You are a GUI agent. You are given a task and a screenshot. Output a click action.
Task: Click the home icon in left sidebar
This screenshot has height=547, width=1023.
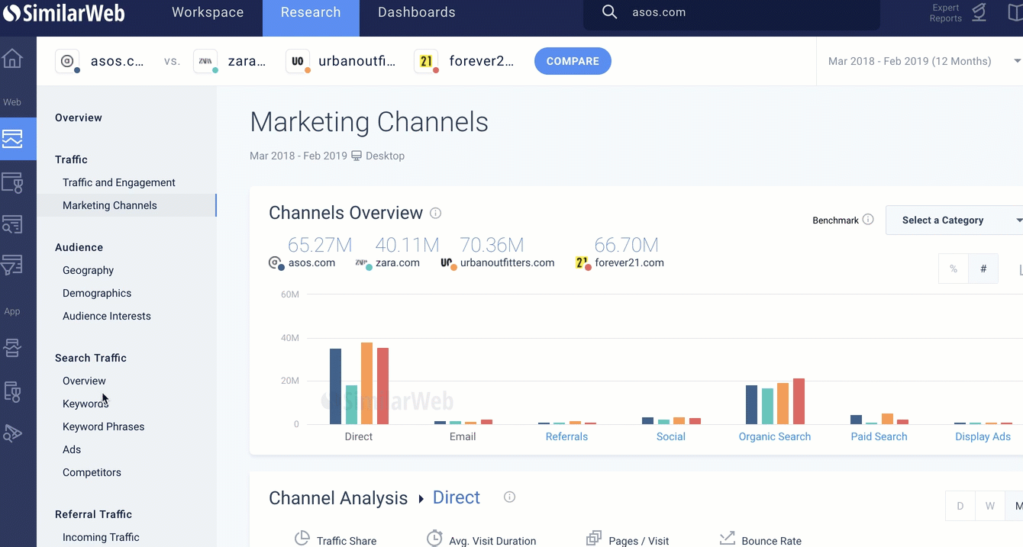[12, 59]
